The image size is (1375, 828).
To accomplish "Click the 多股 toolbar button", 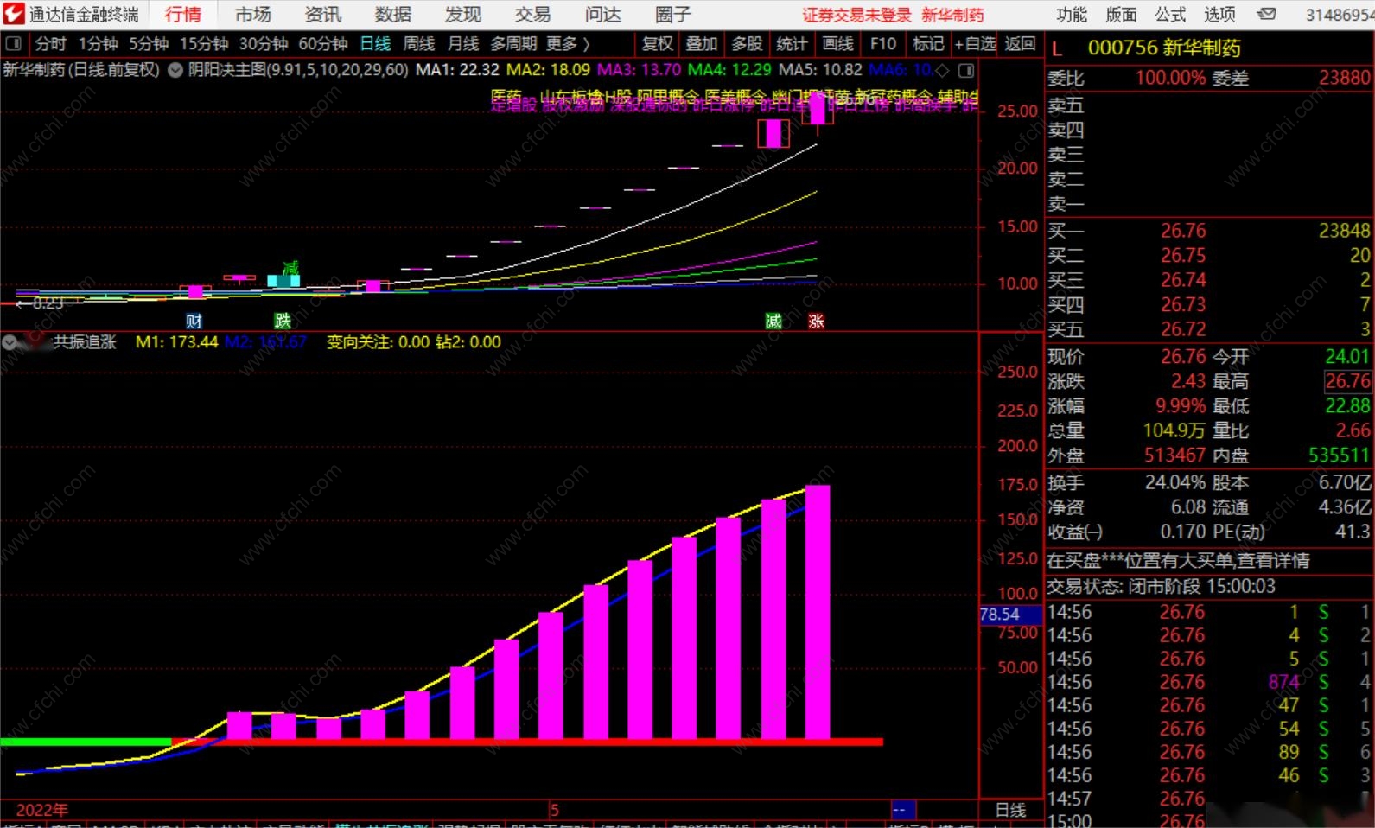I will [747, 44].
